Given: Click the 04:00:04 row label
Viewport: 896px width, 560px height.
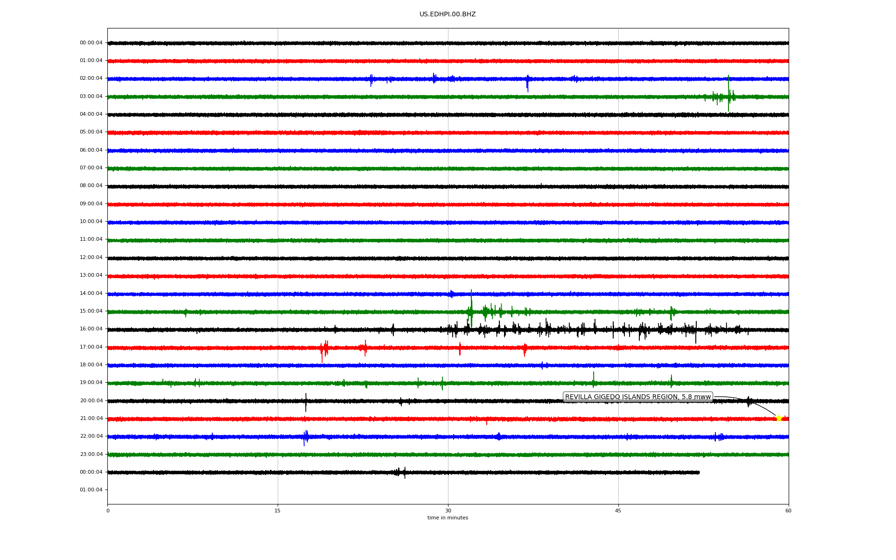Looking at the screenshot, I should [91, 114].
